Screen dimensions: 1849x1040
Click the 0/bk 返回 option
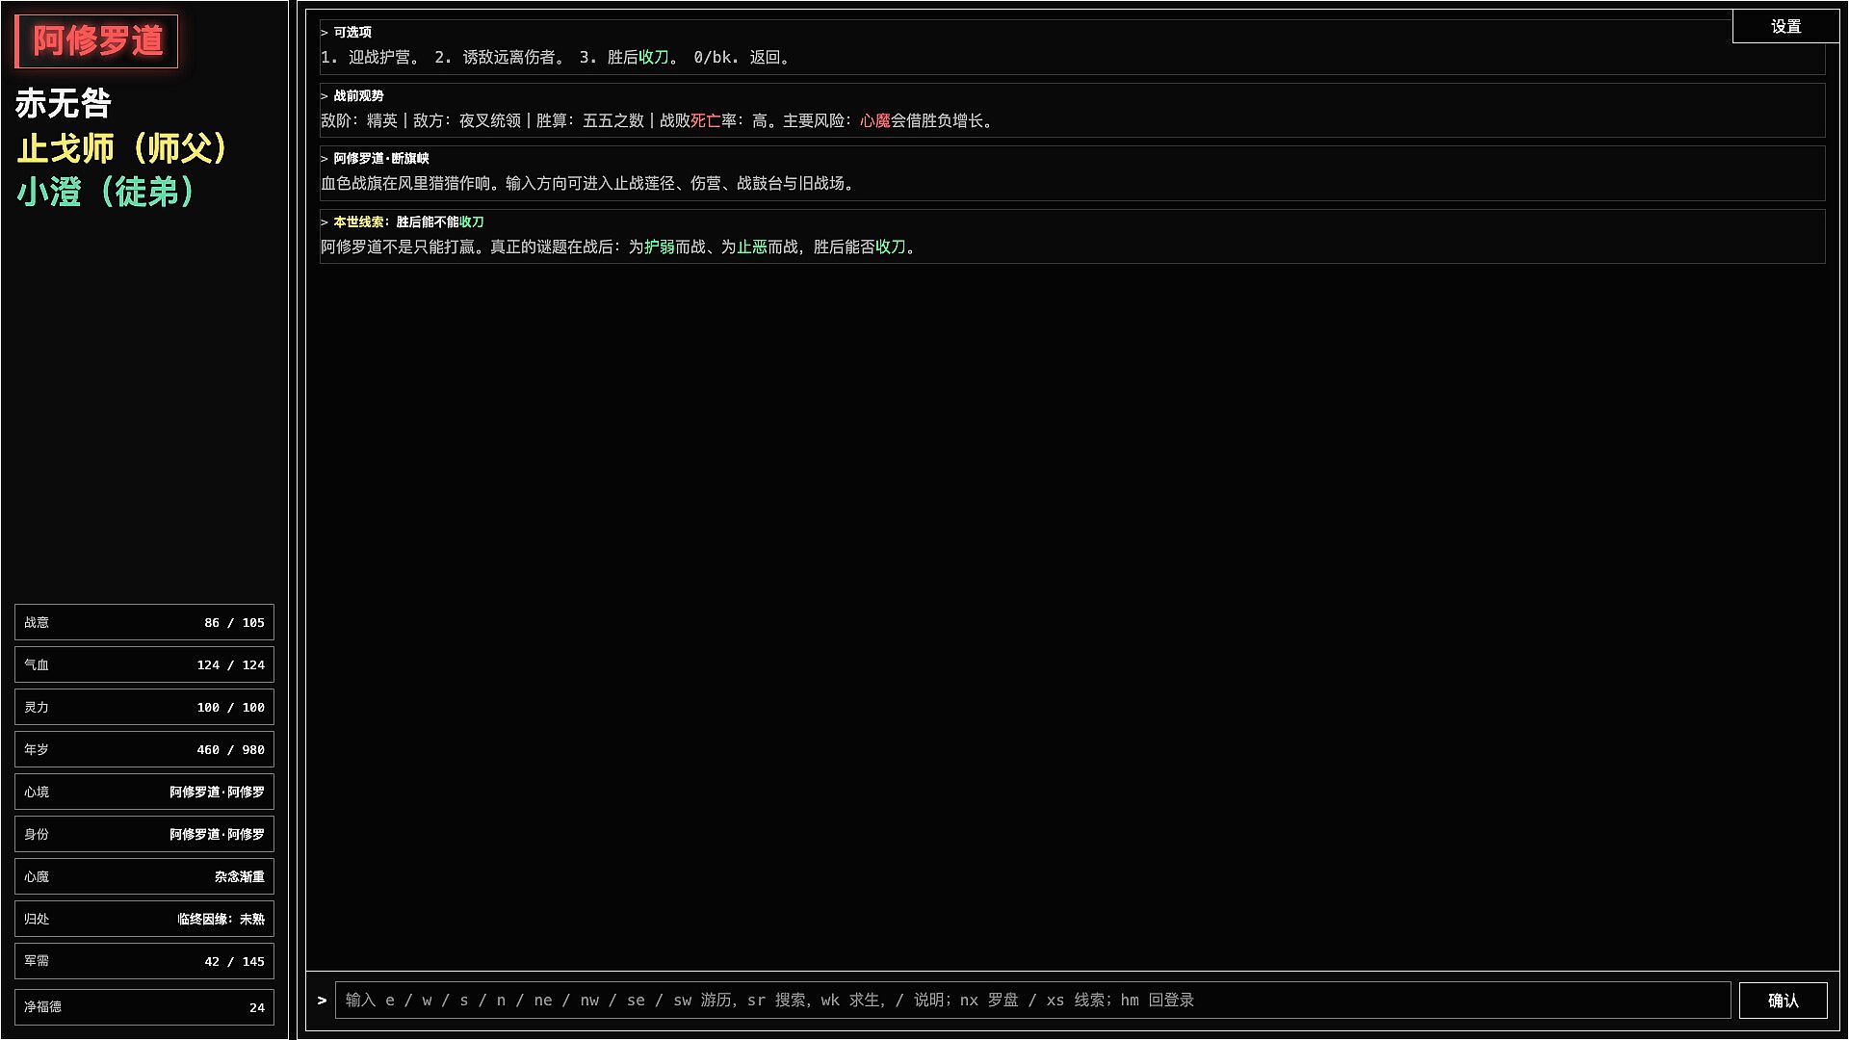tap(742, 57)
